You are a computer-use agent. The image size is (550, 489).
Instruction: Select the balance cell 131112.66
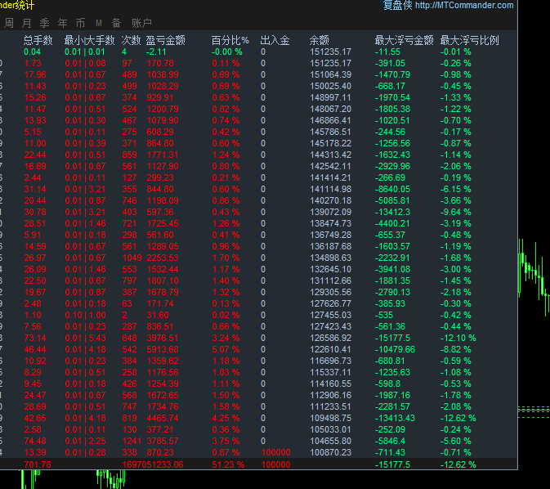tap(330, 280)
